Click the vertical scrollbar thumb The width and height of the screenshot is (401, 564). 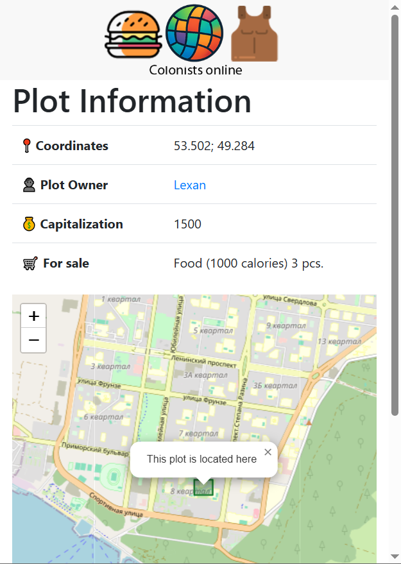pyautogui.click(x=395, y=212)
